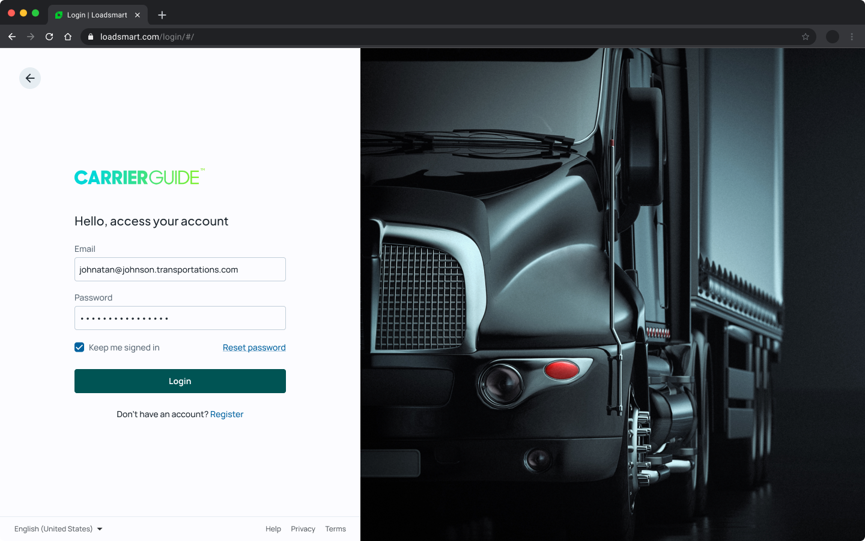Click inside the Email input field
Screen dimensions: 865x541
tap(180, 269)
